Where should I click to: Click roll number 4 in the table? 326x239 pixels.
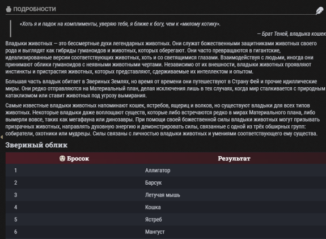tap(16, 207)
